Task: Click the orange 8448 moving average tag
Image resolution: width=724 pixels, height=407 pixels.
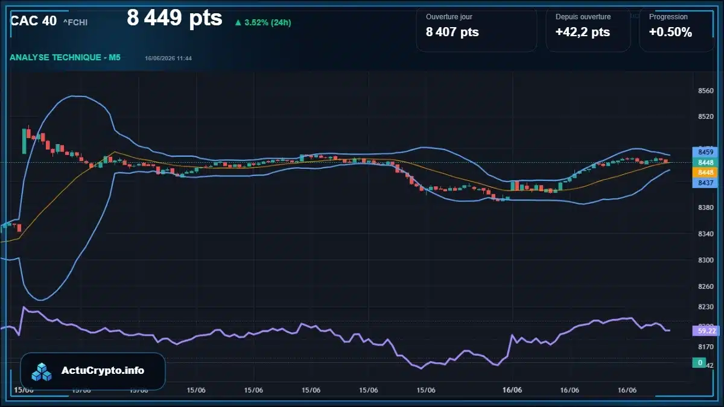Action: (x=705, y=172)
